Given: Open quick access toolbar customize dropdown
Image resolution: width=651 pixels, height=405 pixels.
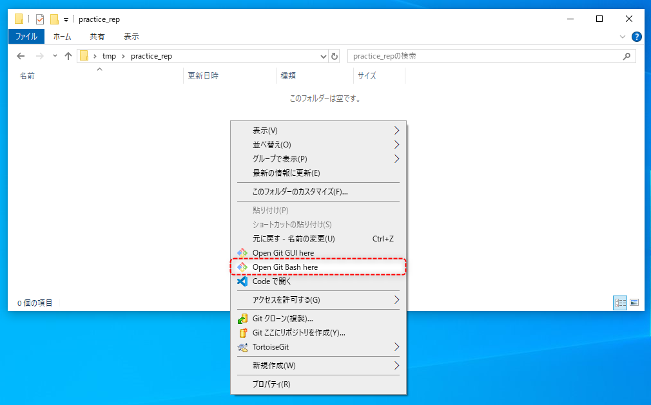Looking at the screenshot, I should tap(66, 19).
